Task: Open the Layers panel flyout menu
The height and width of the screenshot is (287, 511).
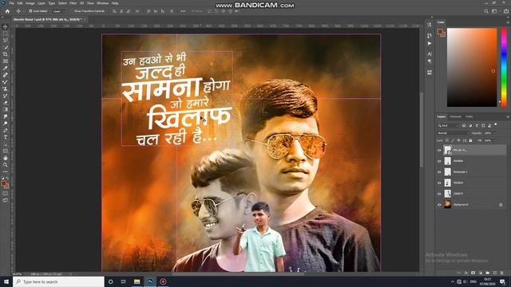Action: click(x=508, y=116)
